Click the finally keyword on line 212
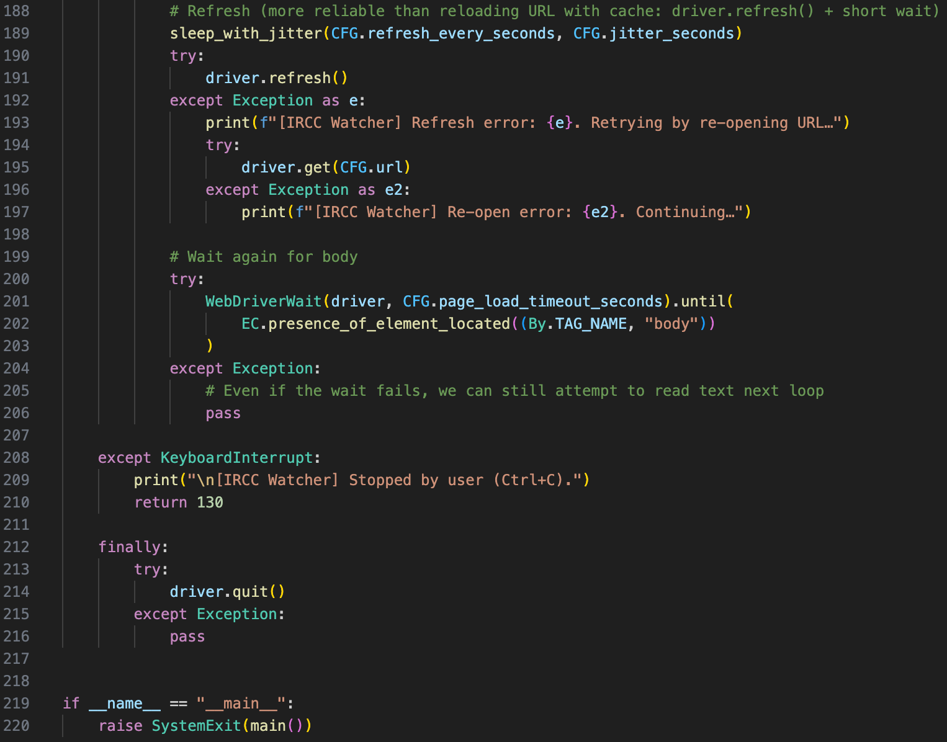The height and width of the screenshot is (742, 947). (129, 547)
